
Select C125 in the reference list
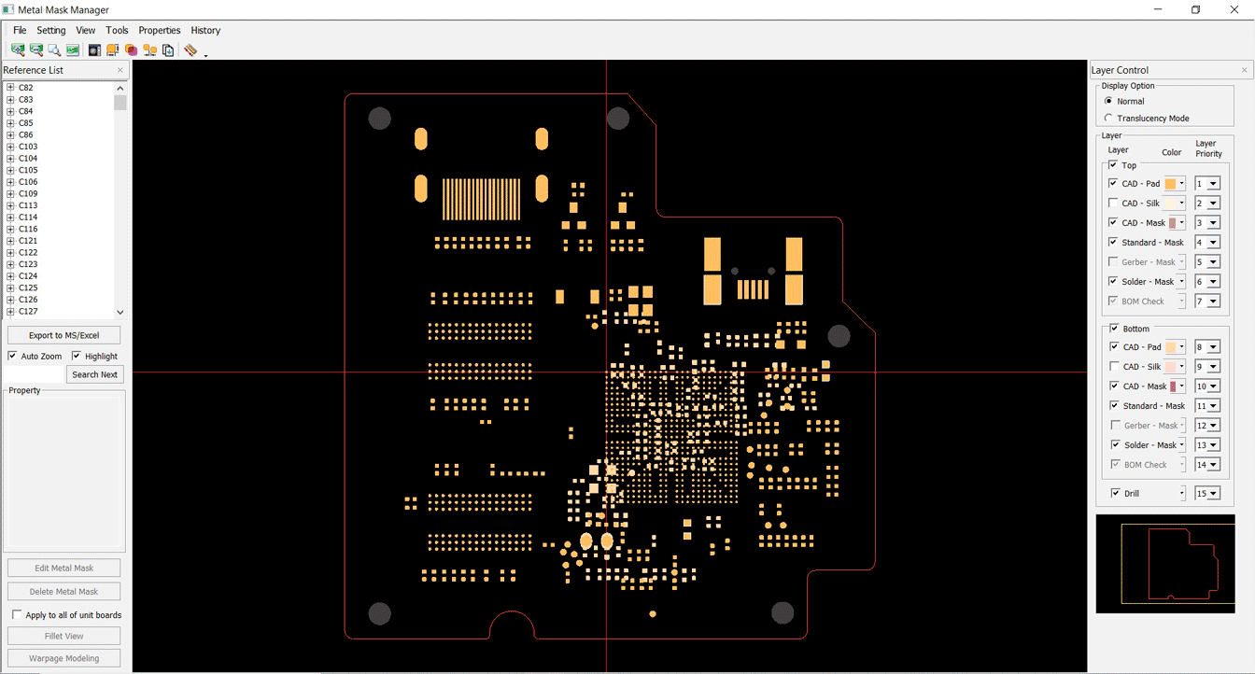[28, 288]
